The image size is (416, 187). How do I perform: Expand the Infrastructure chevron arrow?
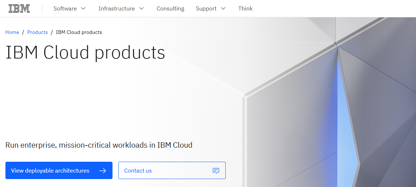point(141,8)
